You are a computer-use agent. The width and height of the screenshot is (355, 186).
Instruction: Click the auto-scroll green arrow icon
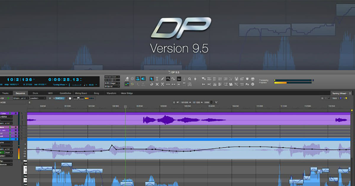pyautogui.click(x=127, y=84)
